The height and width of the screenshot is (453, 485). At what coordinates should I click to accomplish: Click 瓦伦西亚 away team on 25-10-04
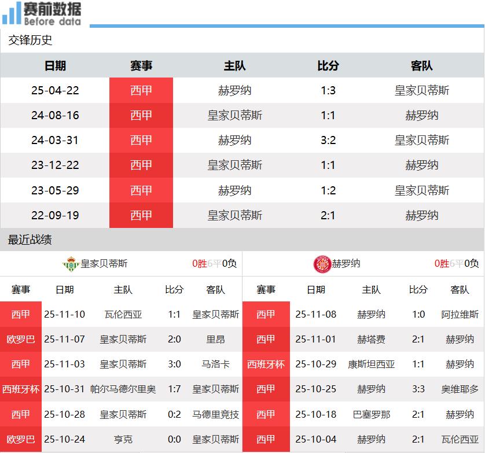[x=460, y=439]
